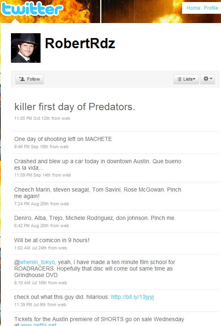221x326 pixels.
Task: Click the 1:02 AM Jul 24th timestamp
Action: click(30, 248)
